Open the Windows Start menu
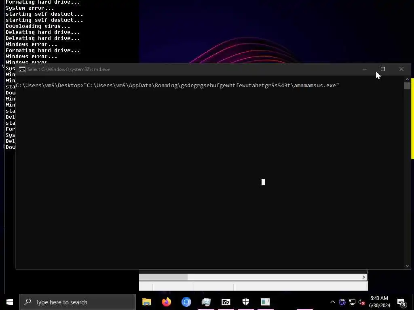 (x=10, y=302)
